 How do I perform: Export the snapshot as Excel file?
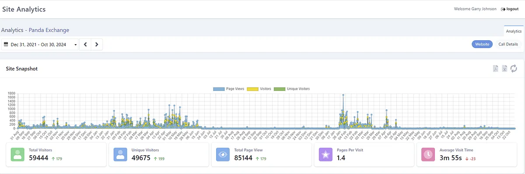coord(504,69)
